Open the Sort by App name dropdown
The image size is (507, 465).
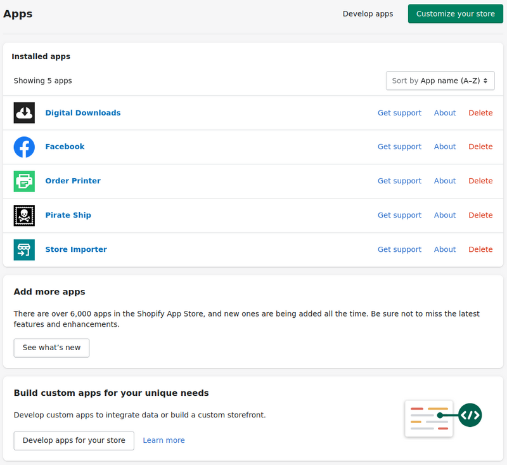(440, 81)
